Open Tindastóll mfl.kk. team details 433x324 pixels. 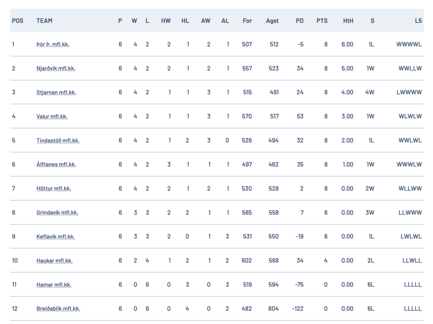coord(58,140)
